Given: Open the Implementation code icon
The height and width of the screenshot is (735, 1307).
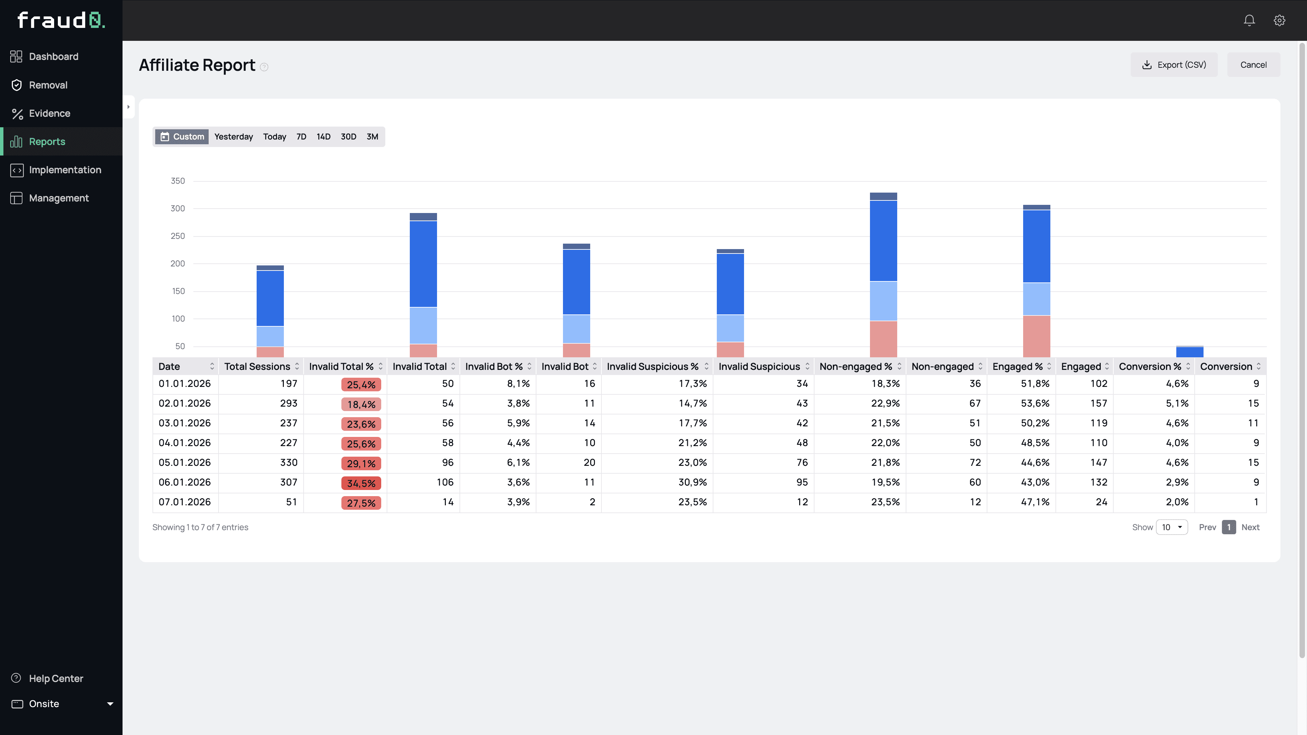Looking at the screenshot, I should point(16,170).
